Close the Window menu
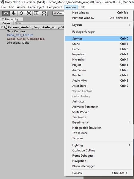134x179 pixels. tap(71, 7)
